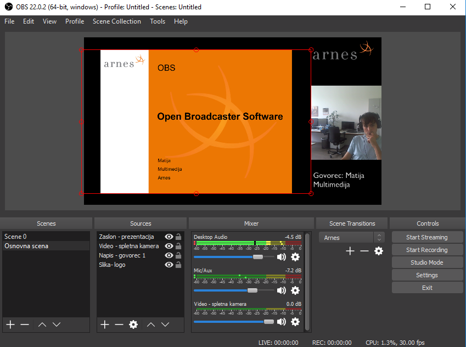Select Osnovna scena in Scenes list

(x=46, y=246)
